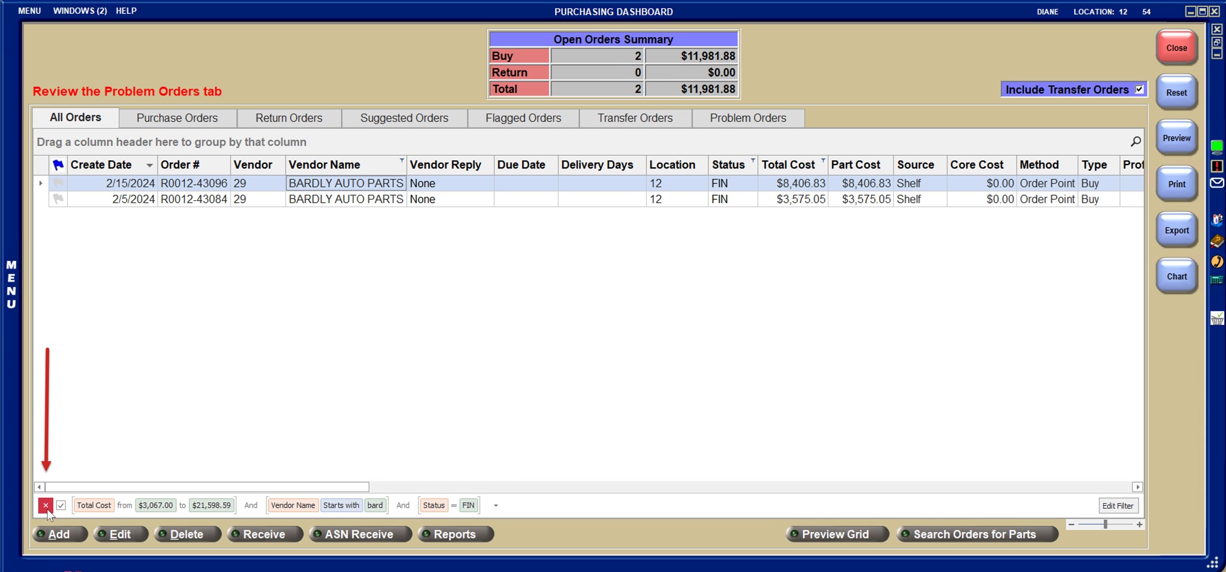Open the help book with question mark

point(1217,240)
